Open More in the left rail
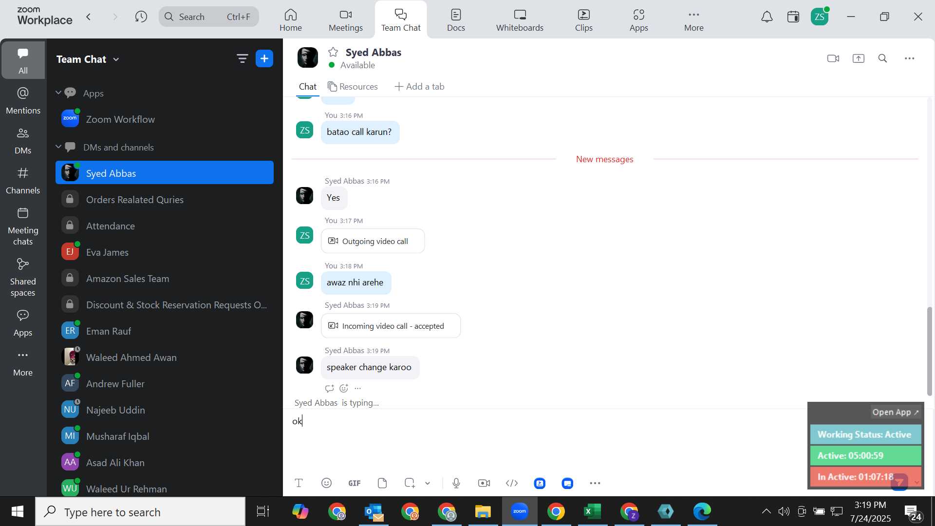 pos(23,363)
